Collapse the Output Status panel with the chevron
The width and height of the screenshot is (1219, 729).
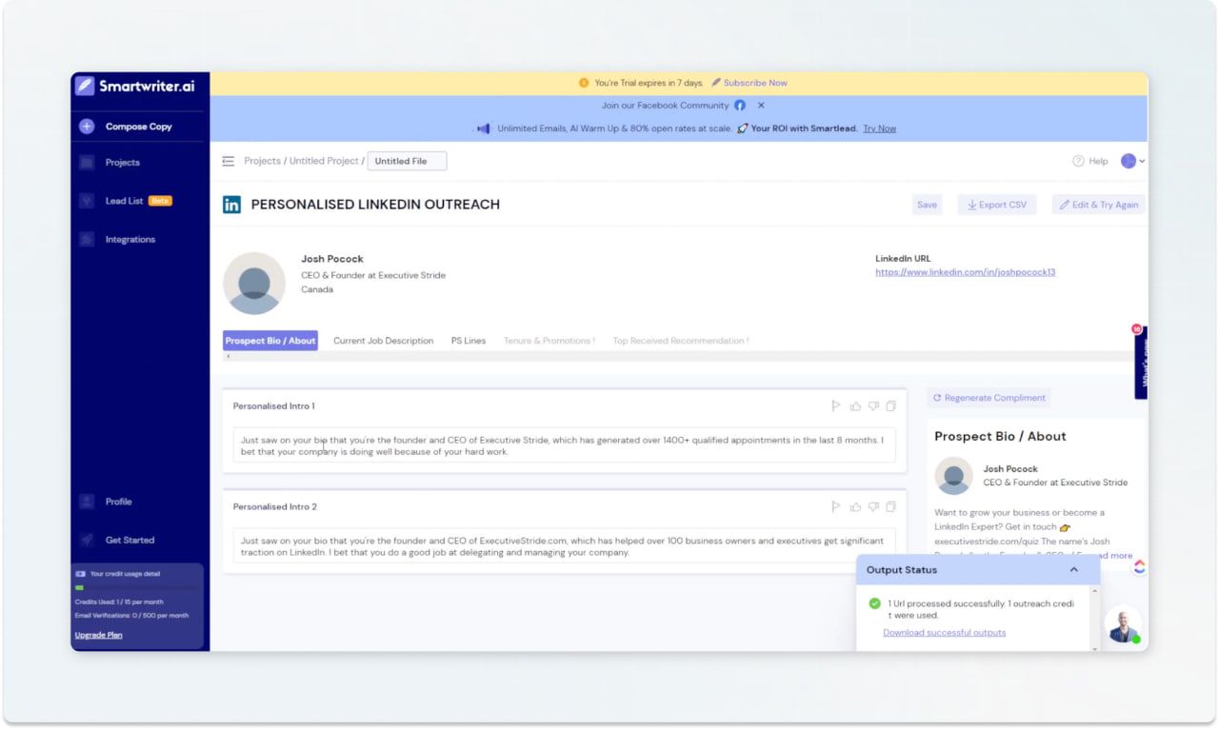tap(1074, 570)
